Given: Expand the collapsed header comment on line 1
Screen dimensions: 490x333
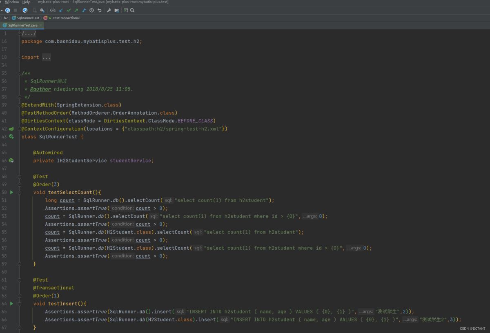Looking at the screenshot, I should (x=29, y=34).
